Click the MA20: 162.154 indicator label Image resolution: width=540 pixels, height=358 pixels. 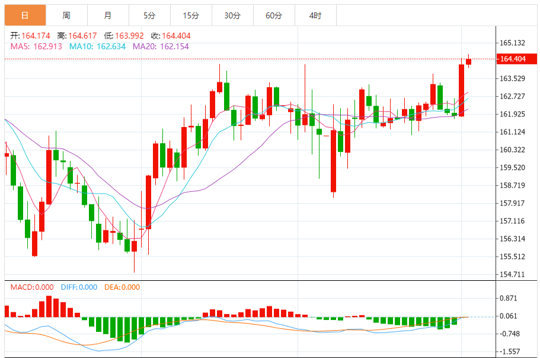(161, 46)
